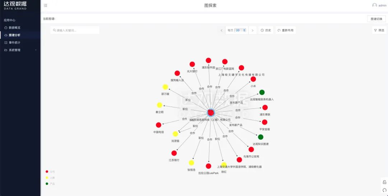This screenshot has height=196, width=388.
Task: Click the green 达观知识图谱 product node
Action: click(x=260, y=137)
